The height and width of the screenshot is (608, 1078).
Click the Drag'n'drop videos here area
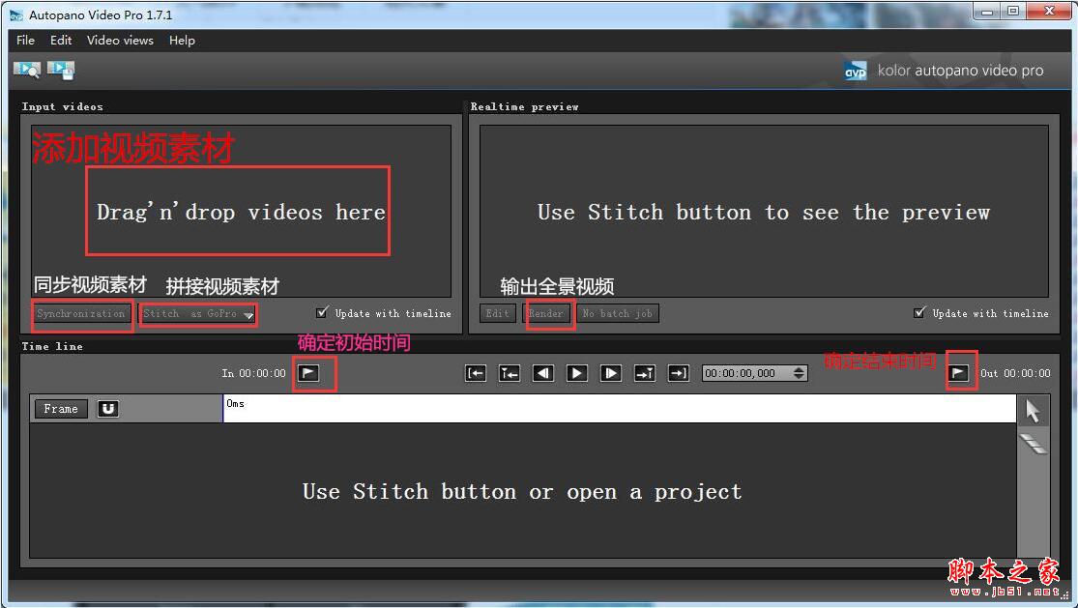241,212
